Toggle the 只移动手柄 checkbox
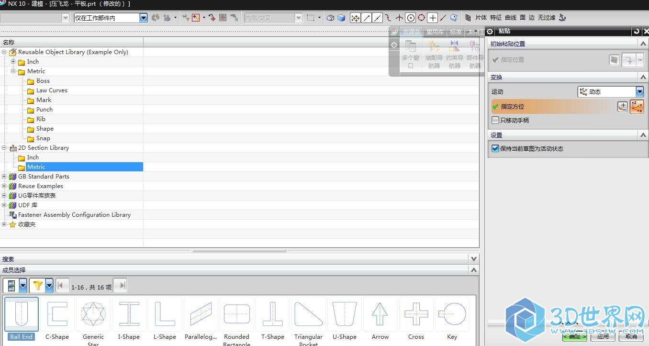Viewport: 649px width, 346px height. [495, 120]
